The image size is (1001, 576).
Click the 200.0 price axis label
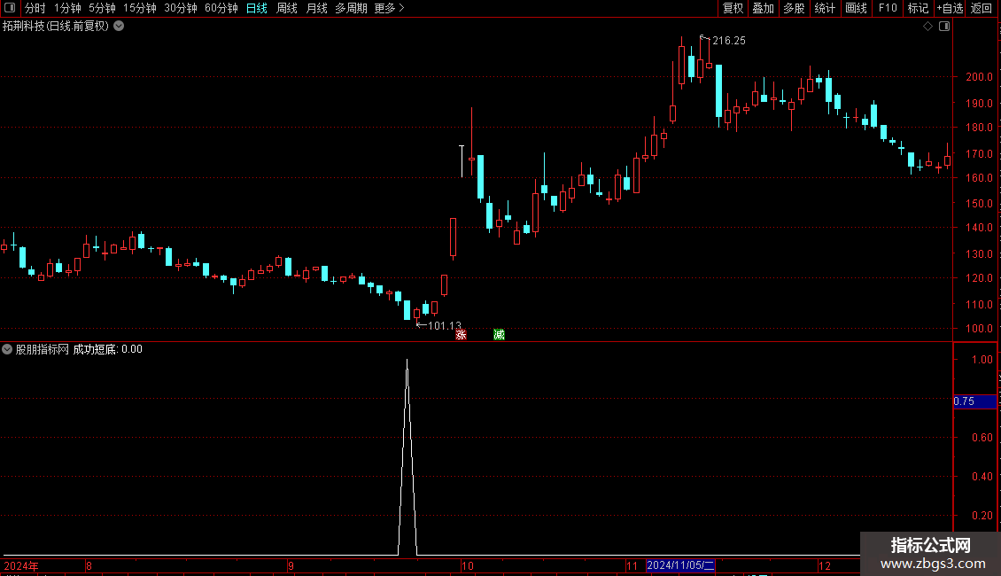pos(979,76)
